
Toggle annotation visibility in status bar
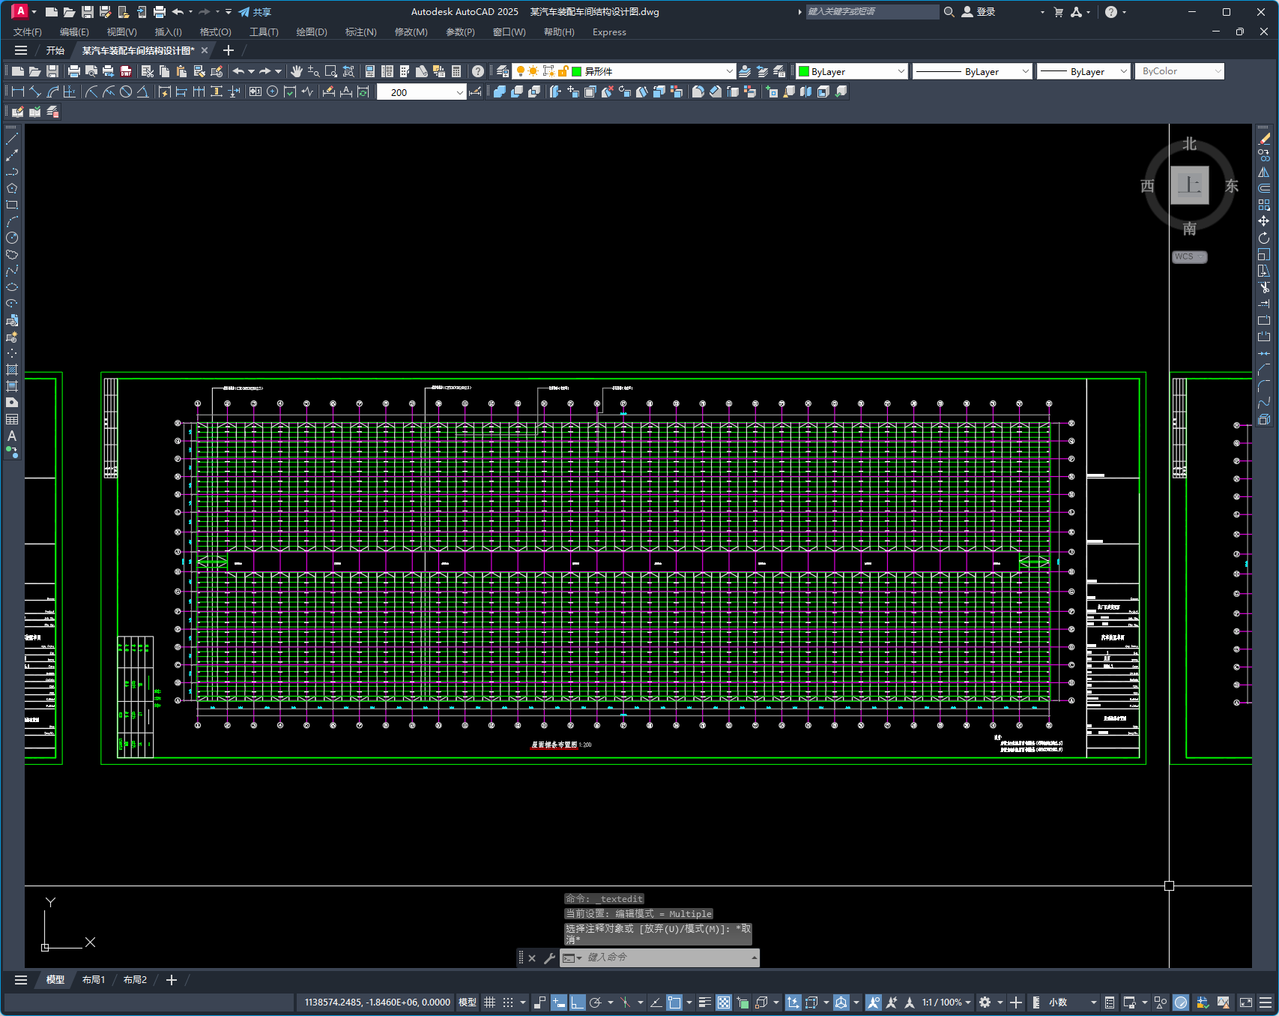coord(873,1003)
